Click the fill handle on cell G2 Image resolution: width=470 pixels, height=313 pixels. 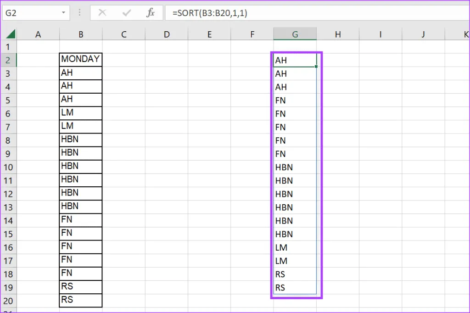point(316,67)
